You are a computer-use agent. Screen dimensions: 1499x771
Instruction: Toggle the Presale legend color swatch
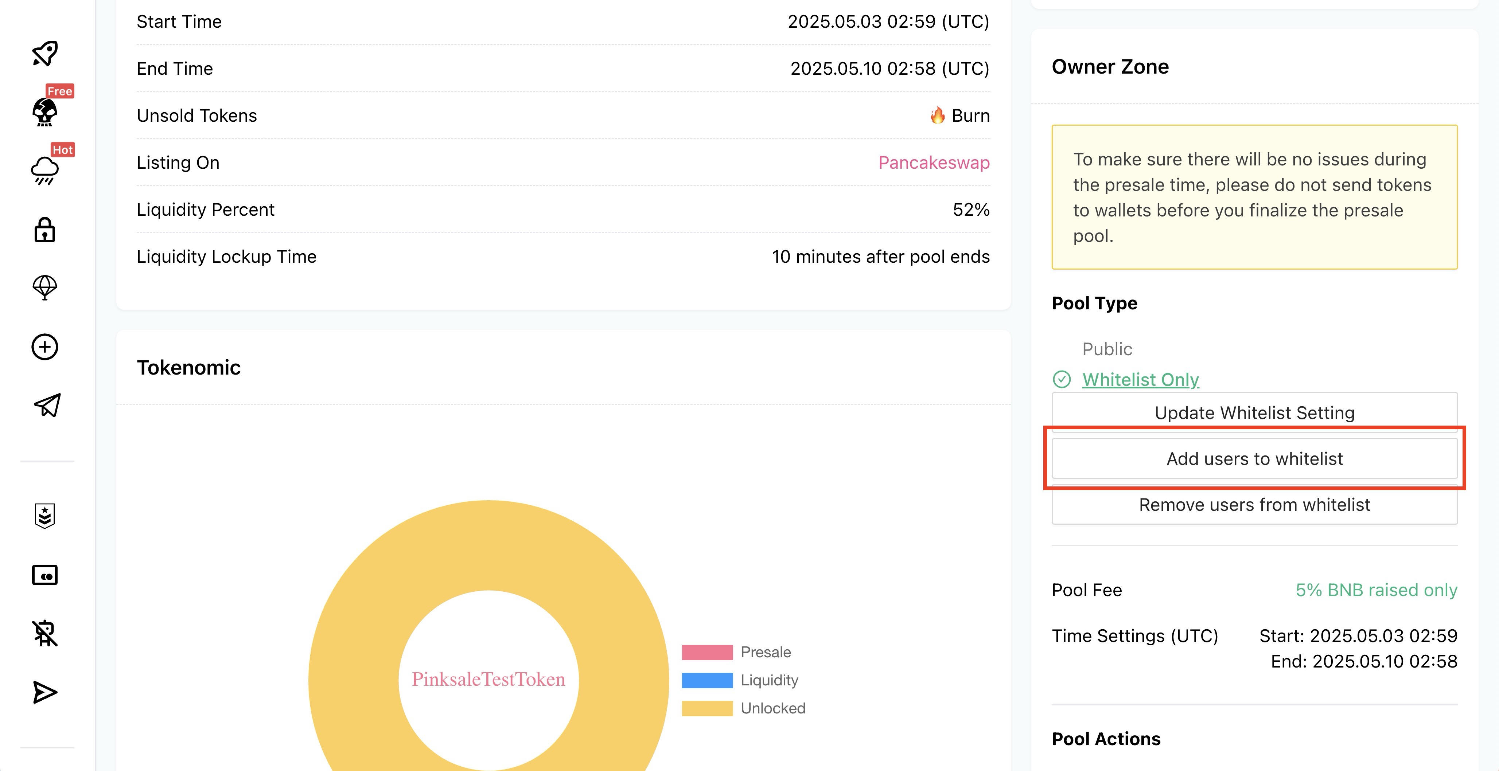pyautogui.click(x=707, y=652)
